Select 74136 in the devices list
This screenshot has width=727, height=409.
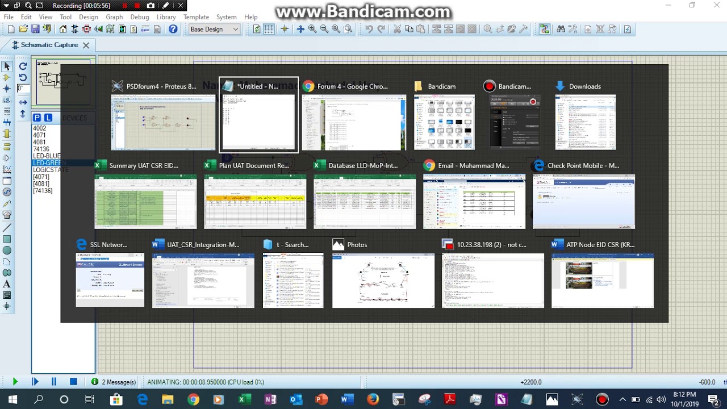coord(41,149)
